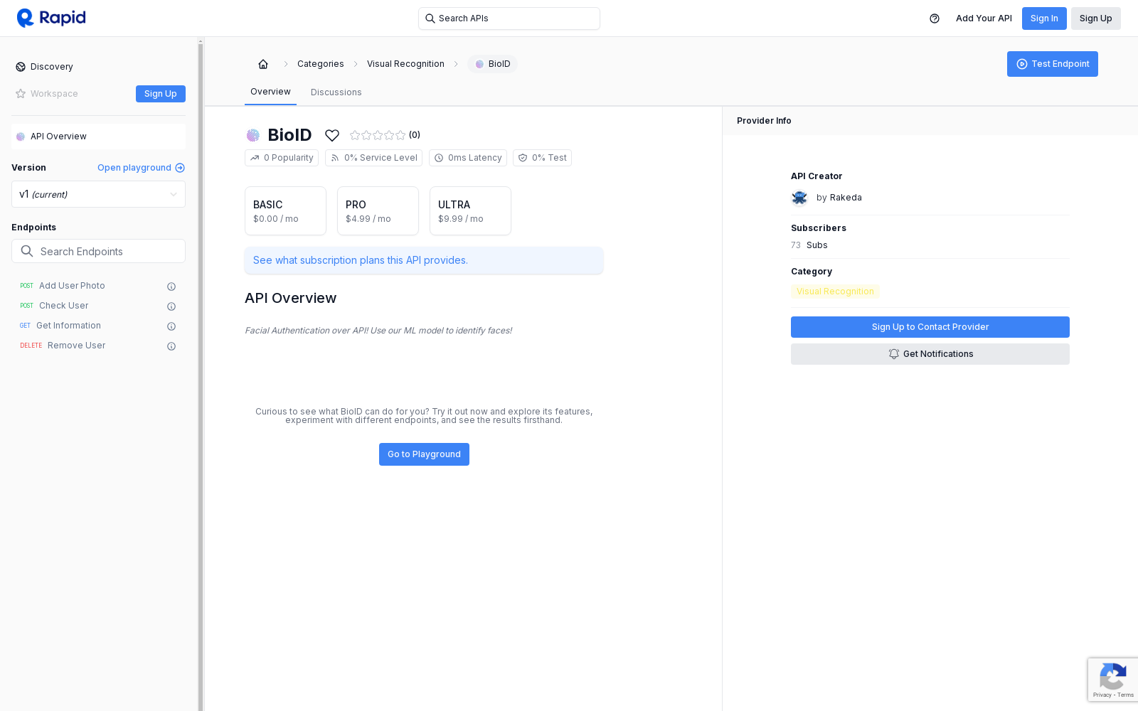The height and width of the screenshot is (711, 1138).
Task: Click Add Your API
Action: (x=984, y=18)
